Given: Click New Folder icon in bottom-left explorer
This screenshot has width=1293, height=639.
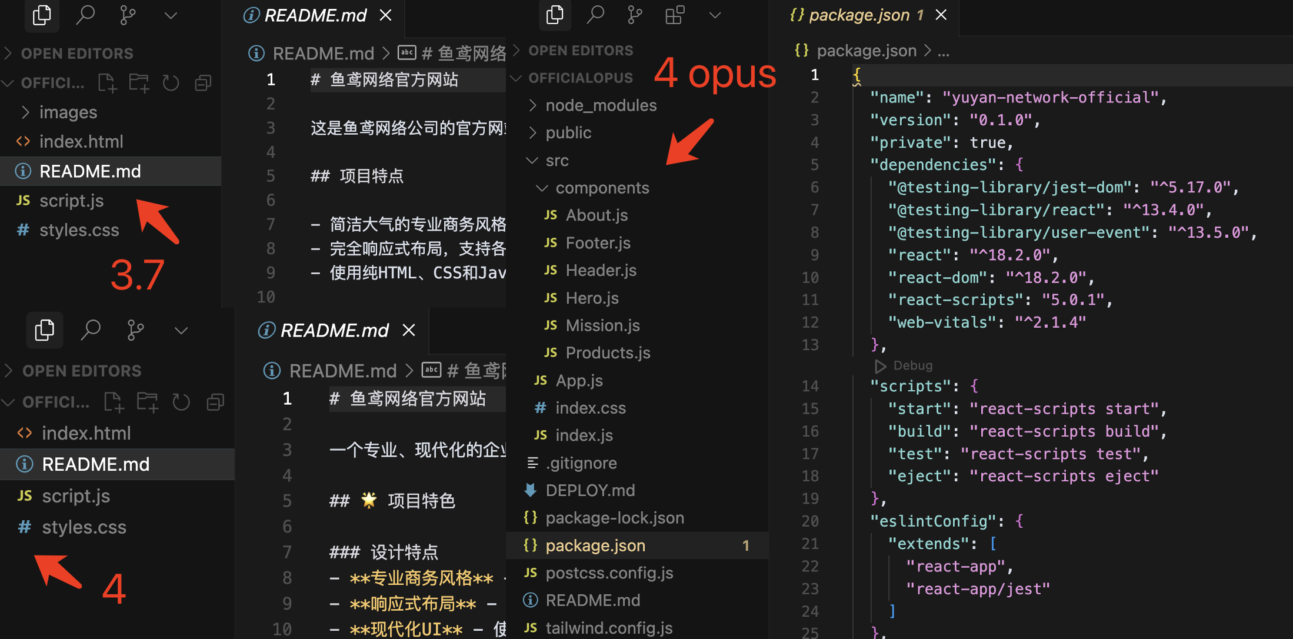Looking at the screenshot, I should [147, 402].
